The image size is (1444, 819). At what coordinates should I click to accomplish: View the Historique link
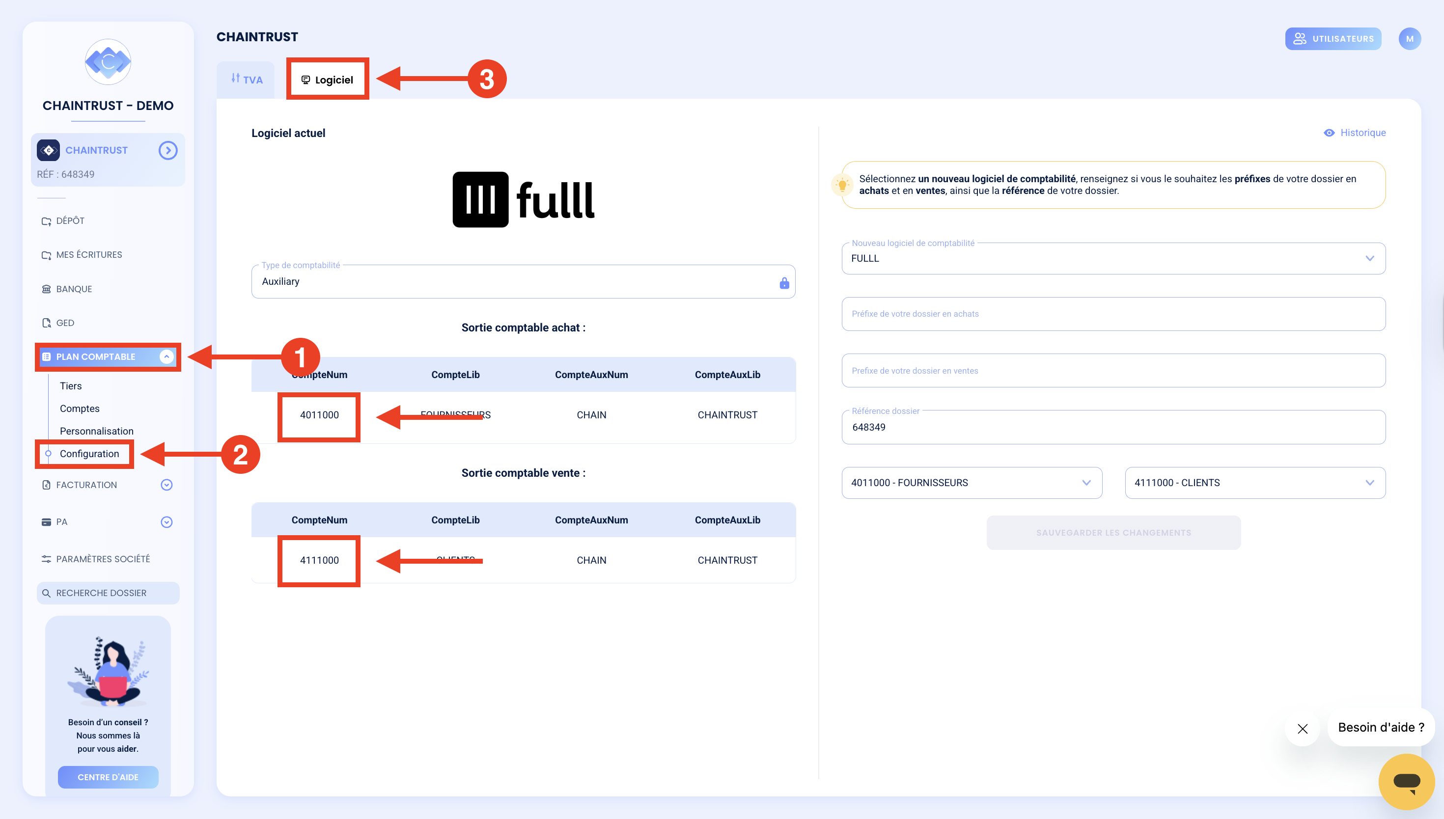(x=1362, y=133)
